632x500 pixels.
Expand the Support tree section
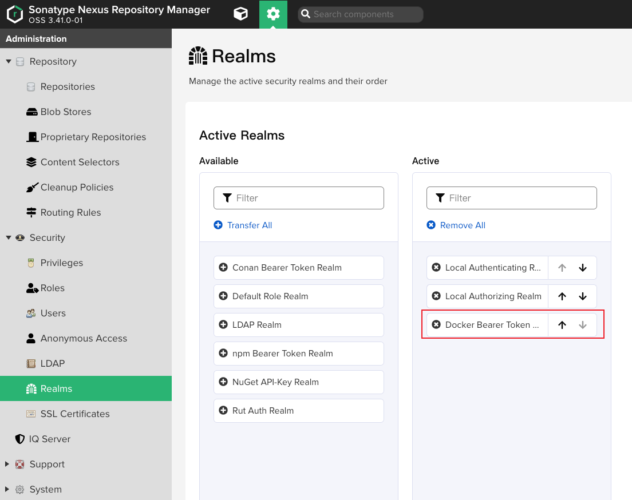7,464
